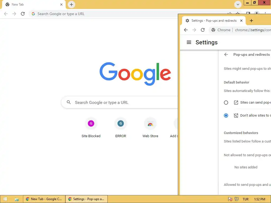Close the Settings - Pop-ups and redirects tab
Viewport: 271px width, 203px height.
[241, 21]
